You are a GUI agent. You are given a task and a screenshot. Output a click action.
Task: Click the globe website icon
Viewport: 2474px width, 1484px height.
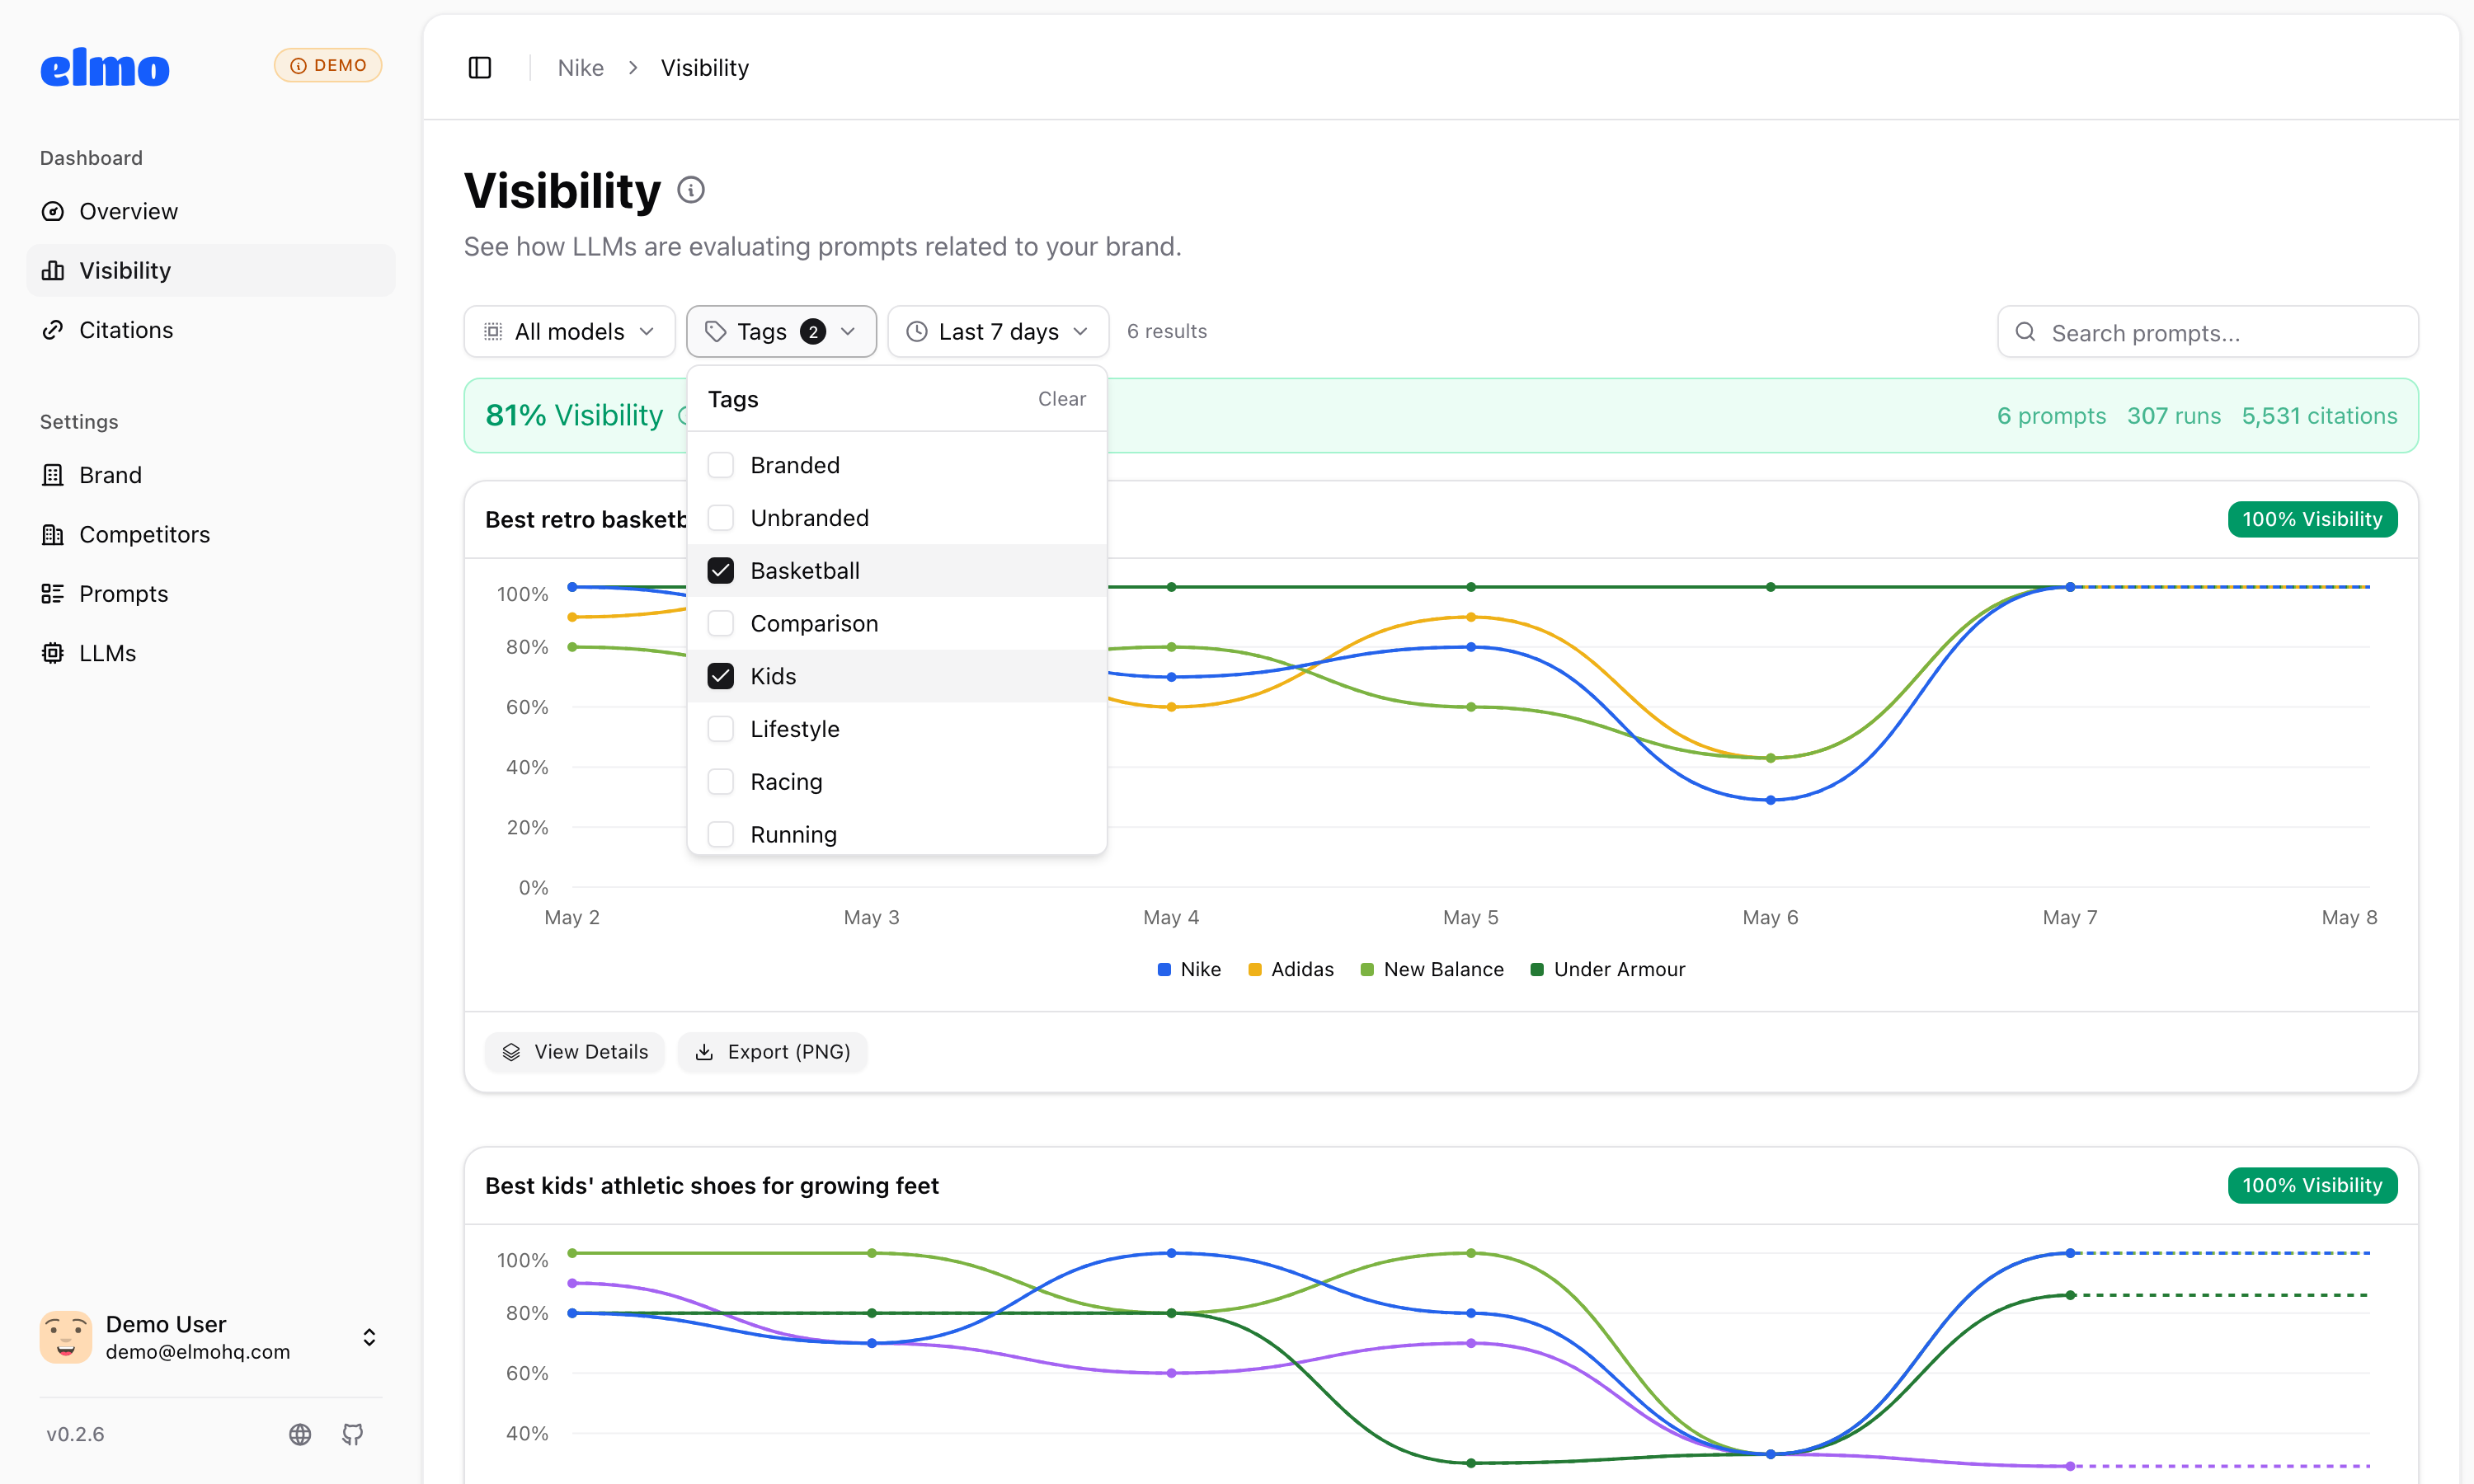click(x=300, y=1434)
